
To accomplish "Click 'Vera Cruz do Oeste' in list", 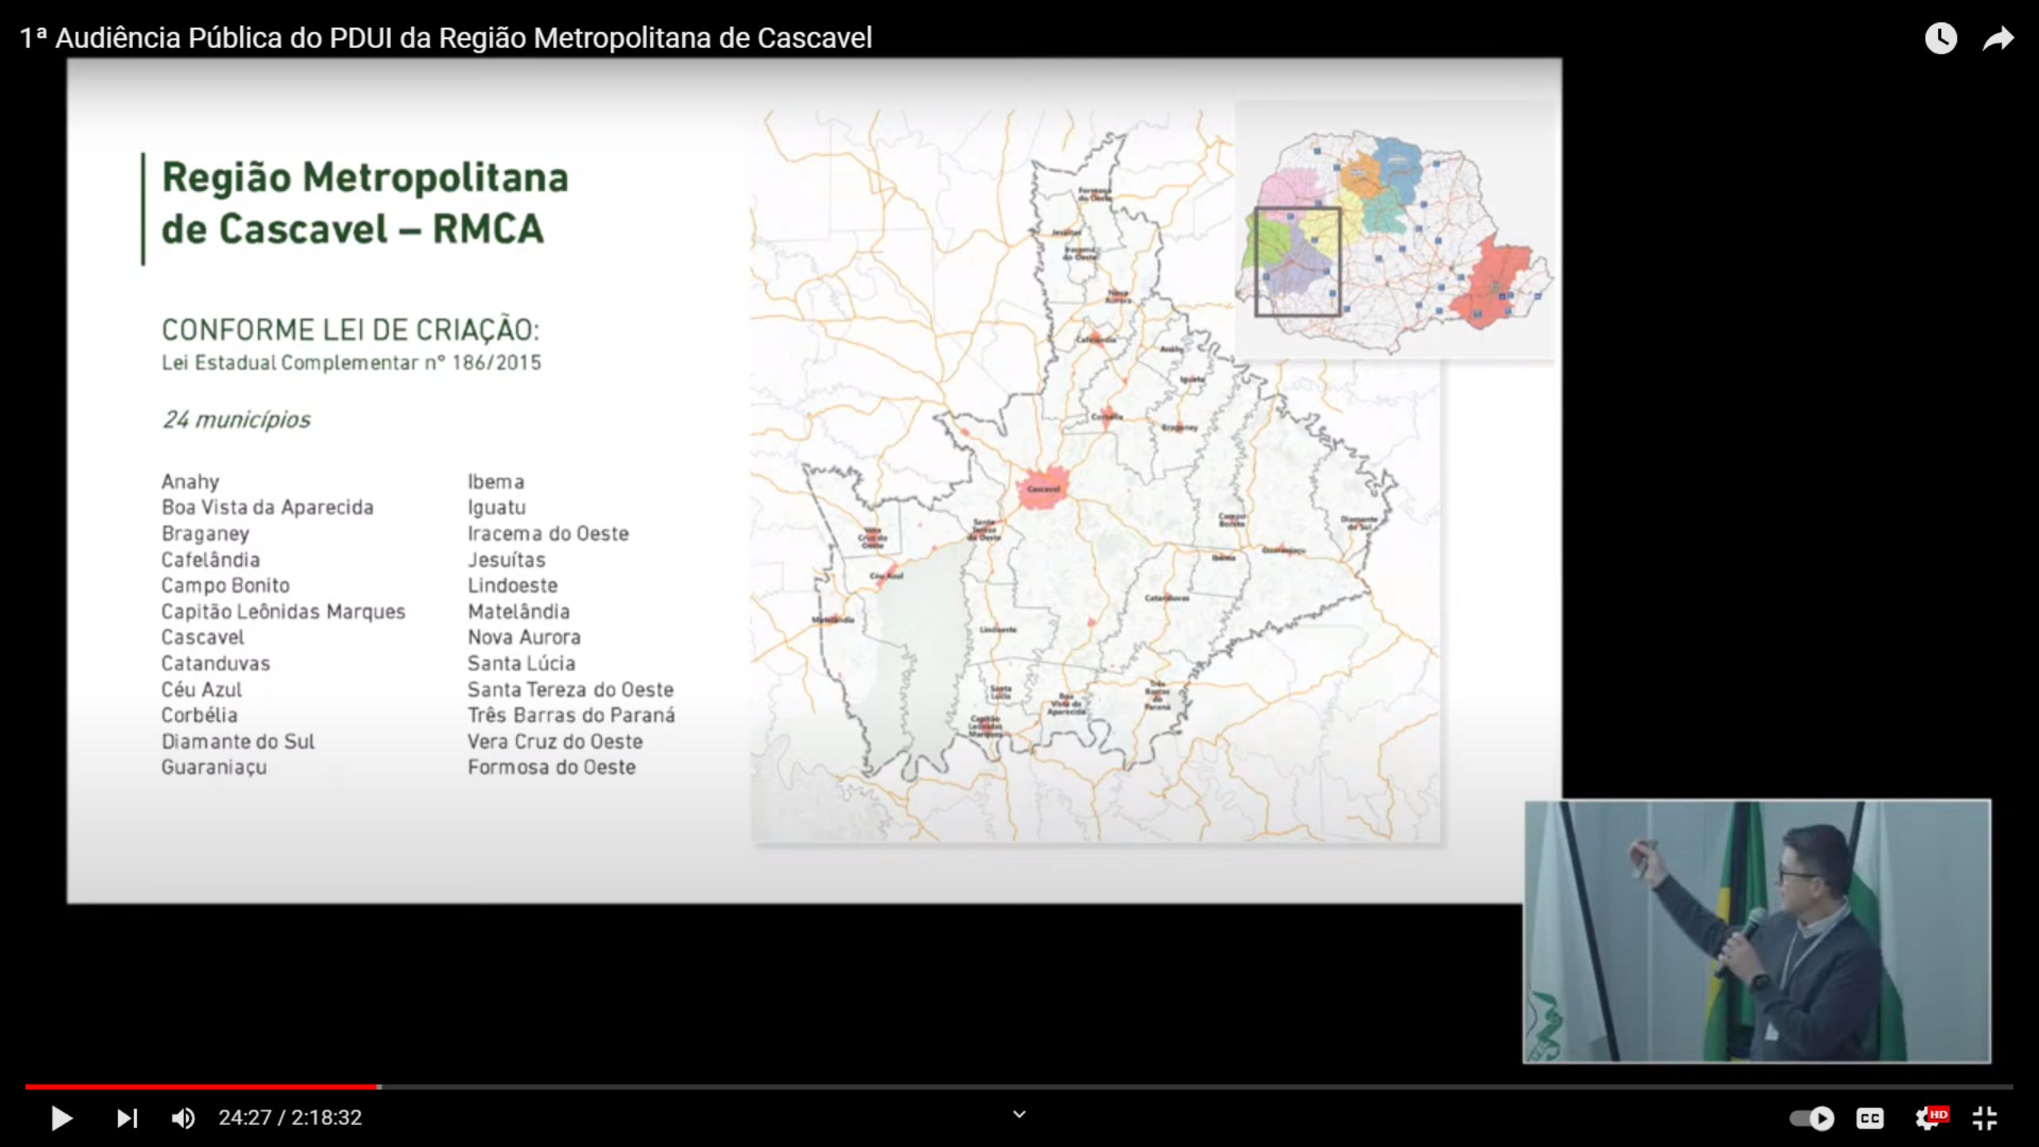I will pyautogui.click(x=555, y=742).
